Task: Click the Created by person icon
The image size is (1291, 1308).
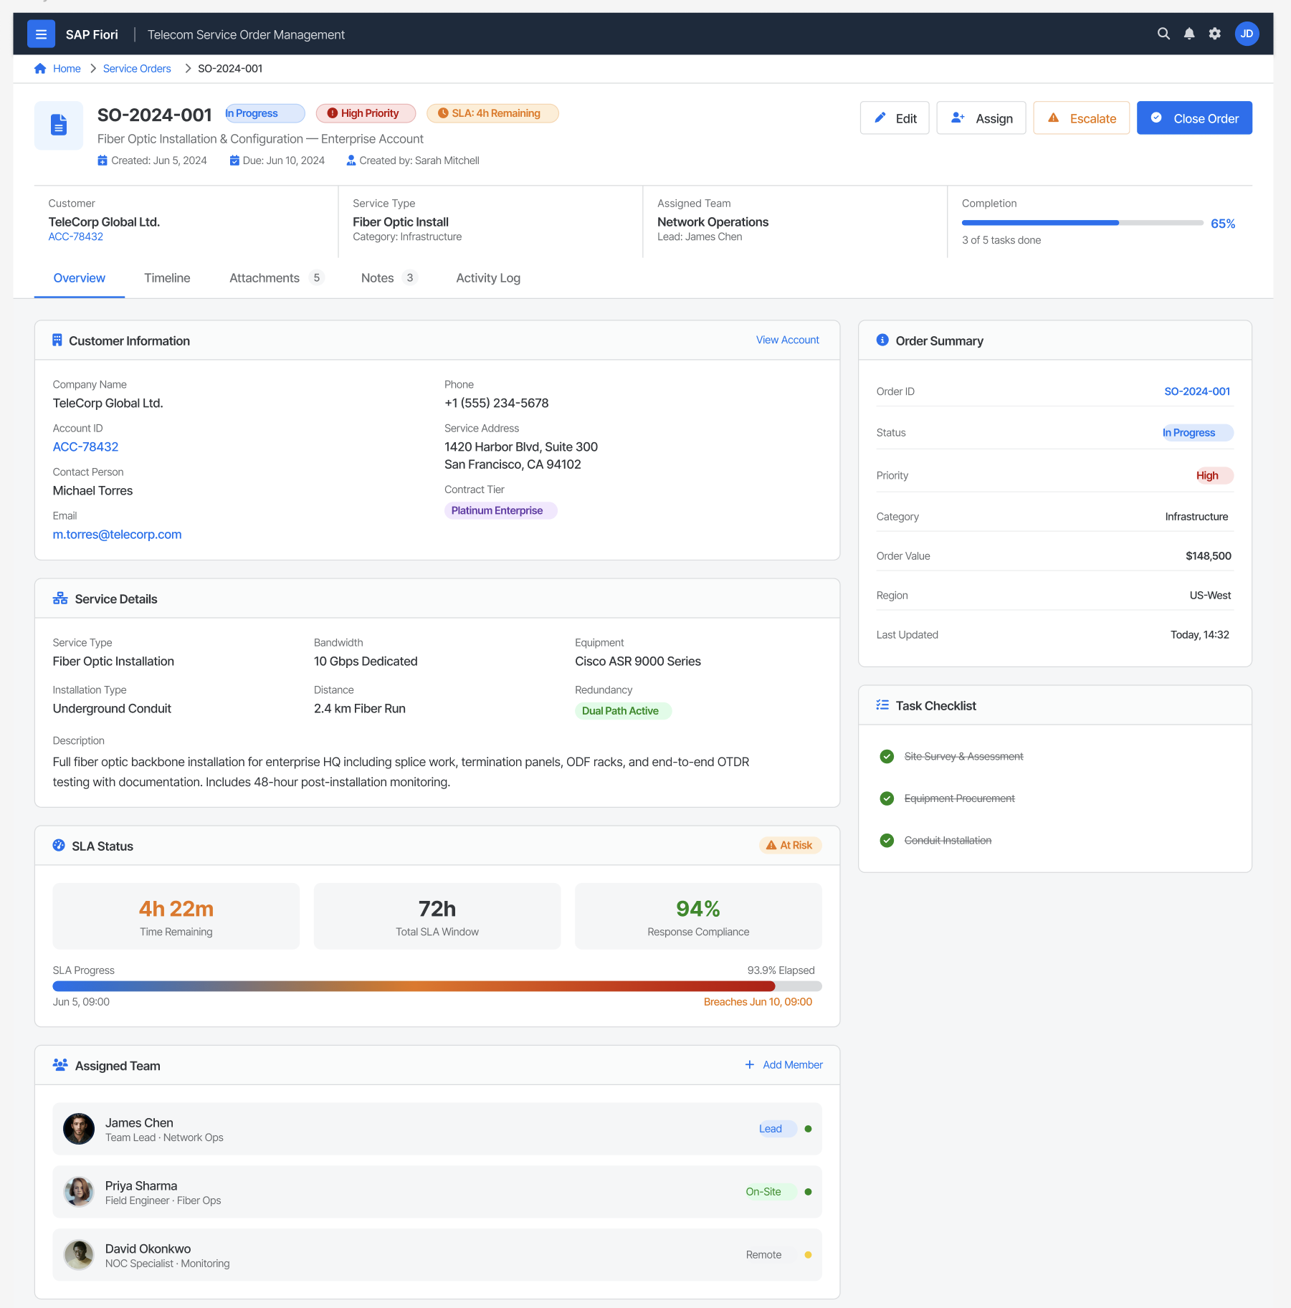Action: coord(351,161)
